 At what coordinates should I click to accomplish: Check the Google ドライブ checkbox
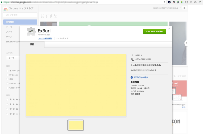click(8, 88)
